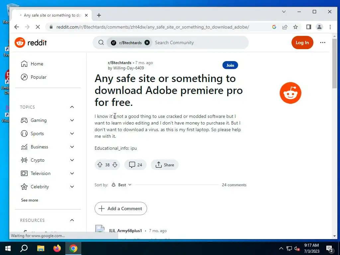Click the share this page icon in address bar
340x255 pixels.
click(x=285, y=27)
